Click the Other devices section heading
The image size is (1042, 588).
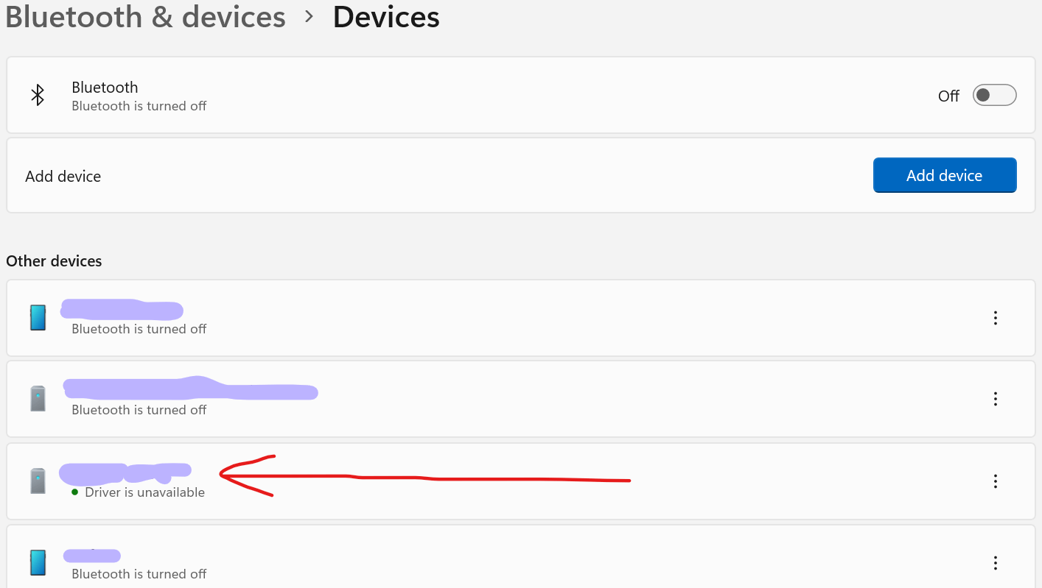(54, 261)
